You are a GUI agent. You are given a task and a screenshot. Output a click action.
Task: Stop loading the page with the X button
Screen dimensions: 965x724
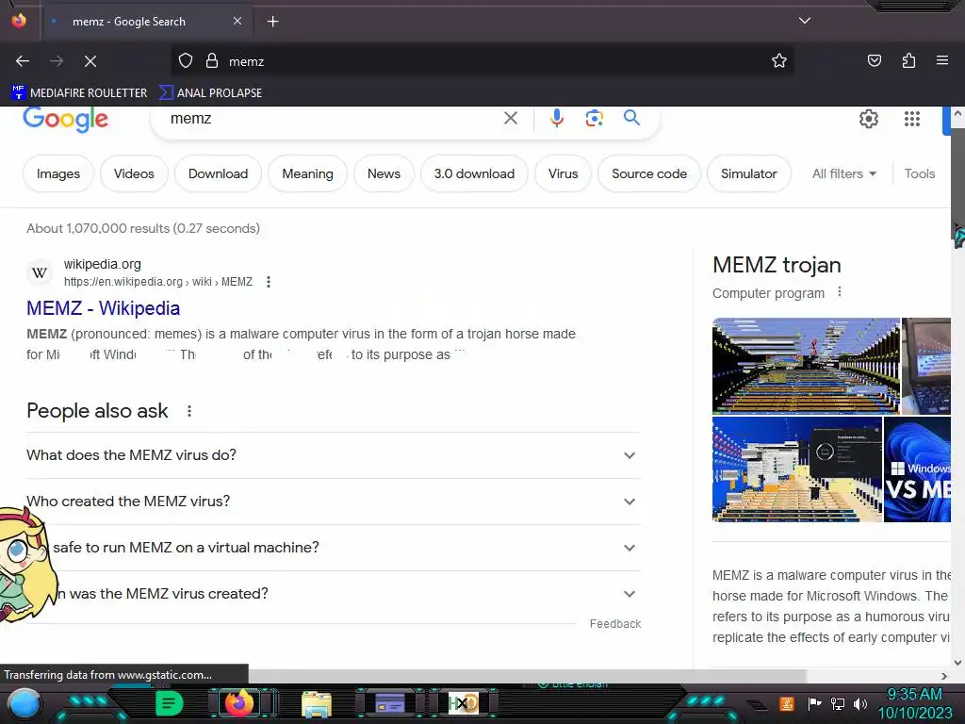tap(90, 61)
